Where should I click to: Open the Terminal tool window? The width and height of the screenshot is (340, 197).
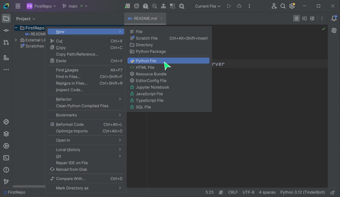coord(6,158)
